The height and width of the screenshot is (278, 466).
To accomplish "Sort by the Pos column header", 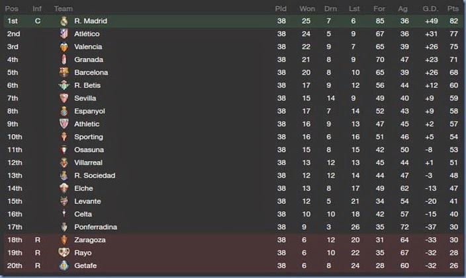I will [x=11, y=9].
